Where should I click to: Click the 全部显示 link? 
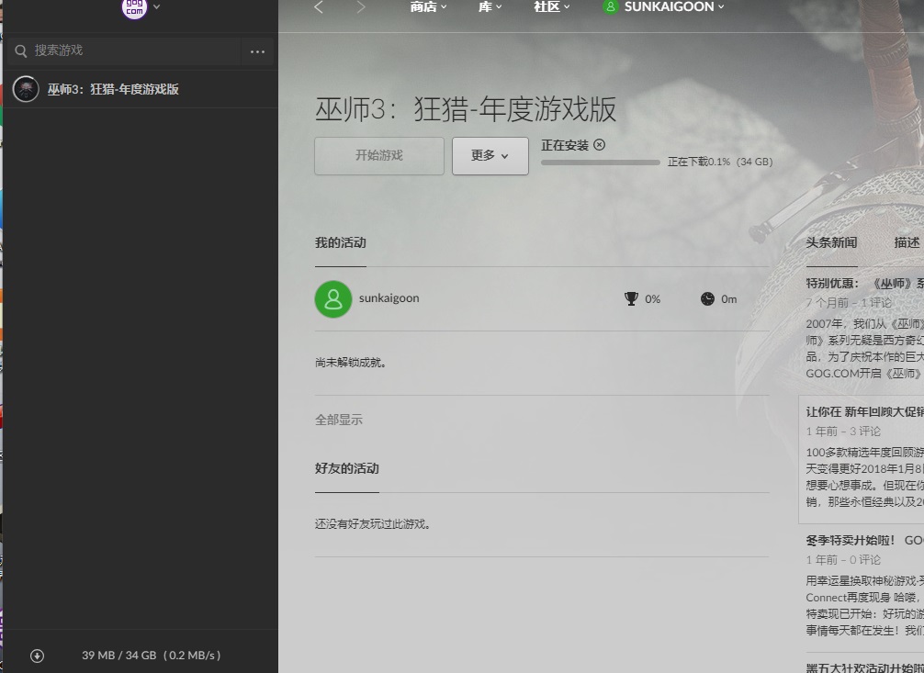point(339,421)
